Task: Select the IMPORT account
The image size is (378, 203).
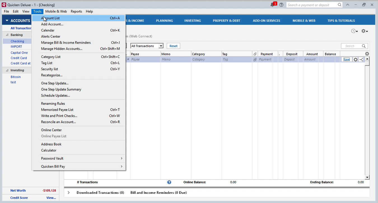Action: tap(16, 47)
